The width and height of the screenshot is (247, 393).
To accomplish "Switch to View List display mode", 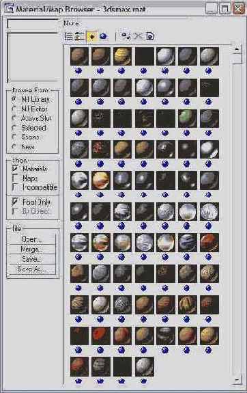I will (68, 36).
